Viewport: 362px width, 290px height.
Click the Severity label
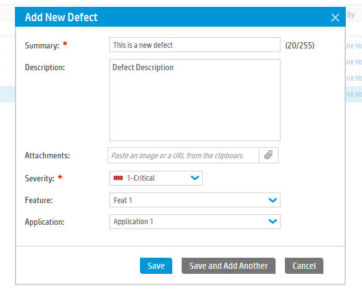point(39,178)
